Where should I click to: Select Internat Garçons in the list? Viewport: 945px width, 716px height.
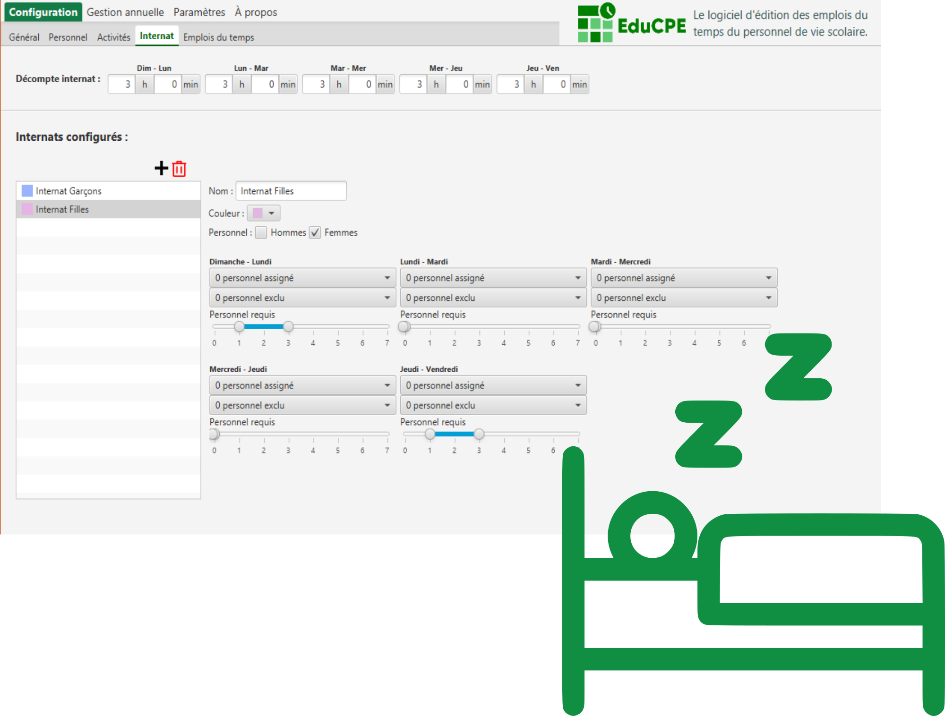click(x=109, y=191)
